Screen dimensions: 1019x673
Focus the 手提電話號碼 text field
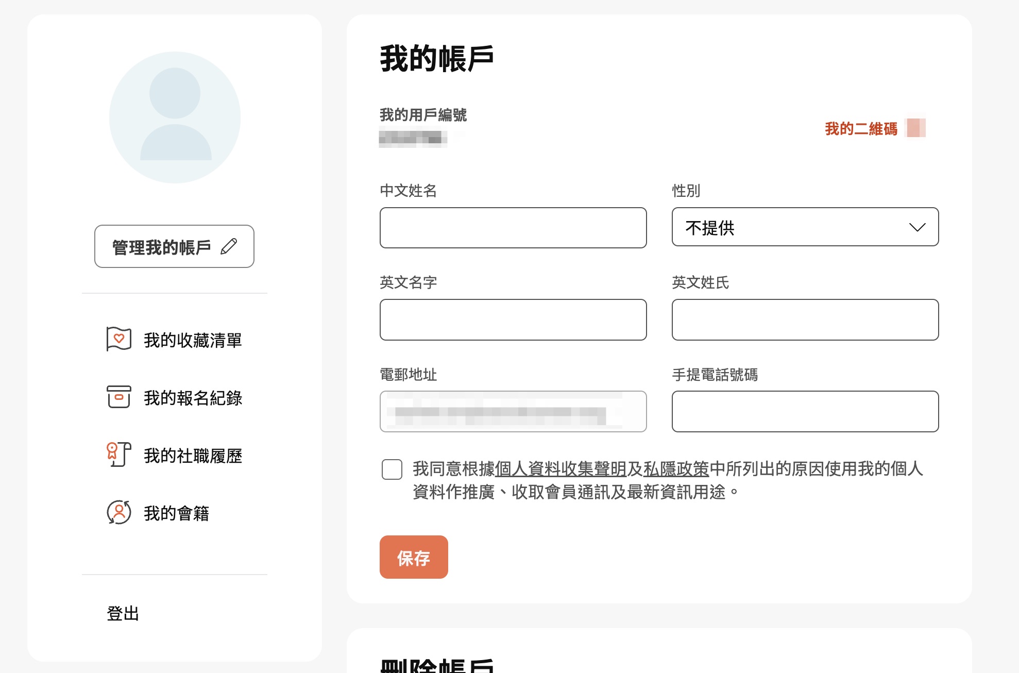[805, 411]
